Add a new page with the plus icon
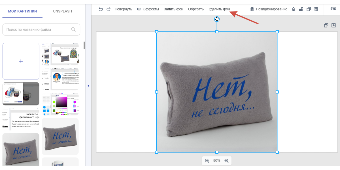 tap(333, 25)
